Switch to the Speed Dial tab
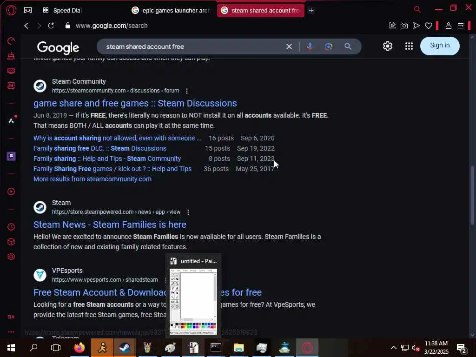The width and height of the screenshot is (476, 357). [62, 10]
